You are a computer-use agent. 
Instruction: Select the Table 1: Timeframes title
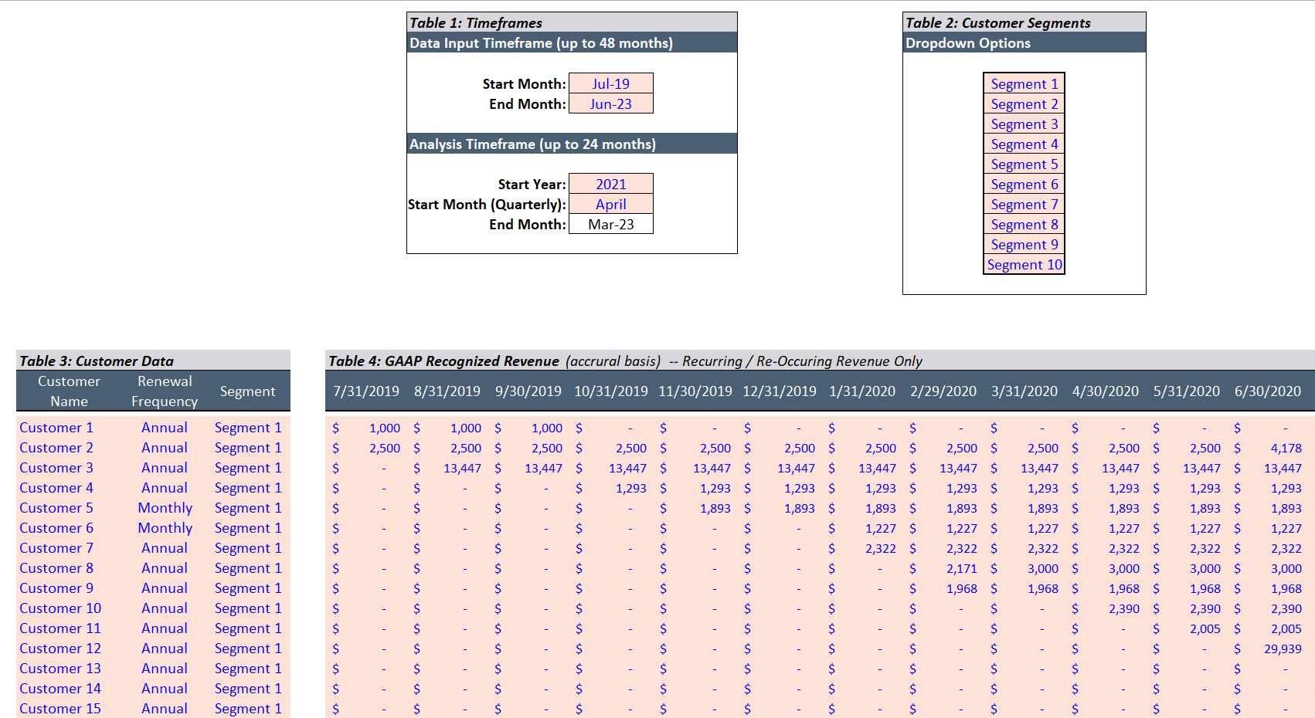[x=476, y=22]
